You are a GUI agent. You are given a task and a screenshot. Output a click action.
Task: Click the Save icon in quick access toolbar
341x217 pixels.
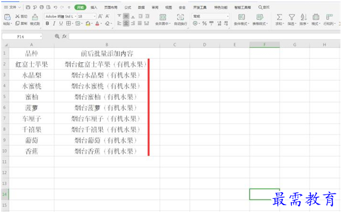28,7
